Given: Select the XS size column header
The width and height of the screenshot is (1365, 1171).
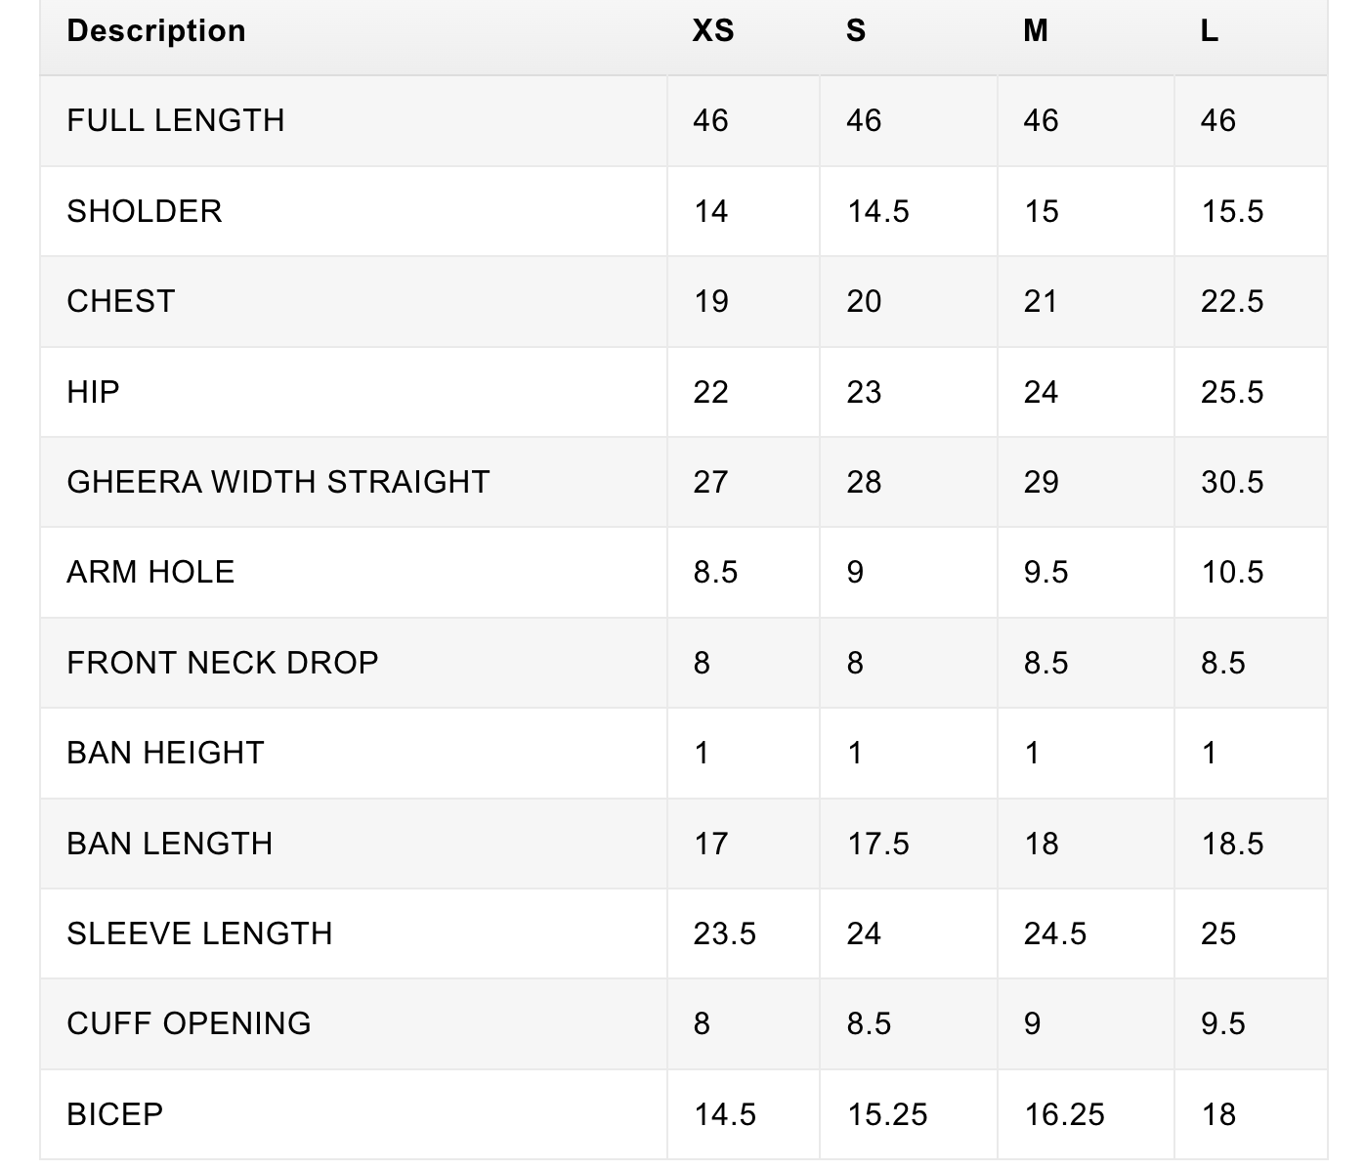Looking at the screenshot, I should pos(713,31).
